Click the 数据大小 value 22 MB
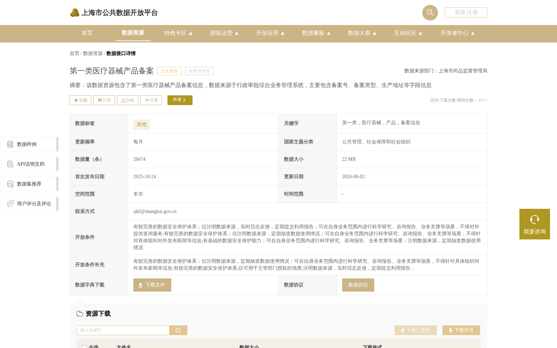The image size is (557, 348). point(349,159)
